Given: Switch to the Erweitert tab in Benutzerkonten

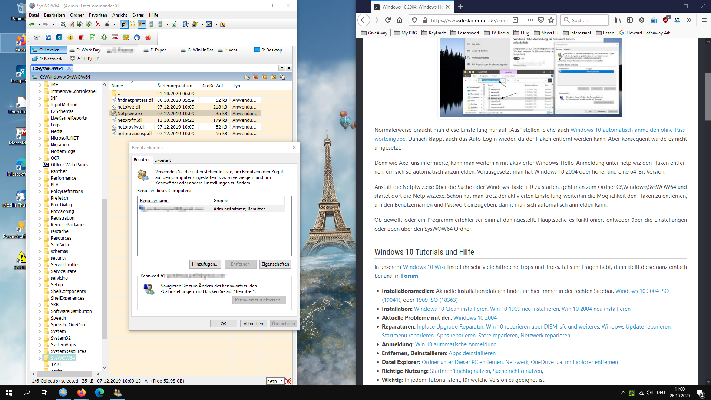Looking at the screenshot, I should tap(162, 160).
